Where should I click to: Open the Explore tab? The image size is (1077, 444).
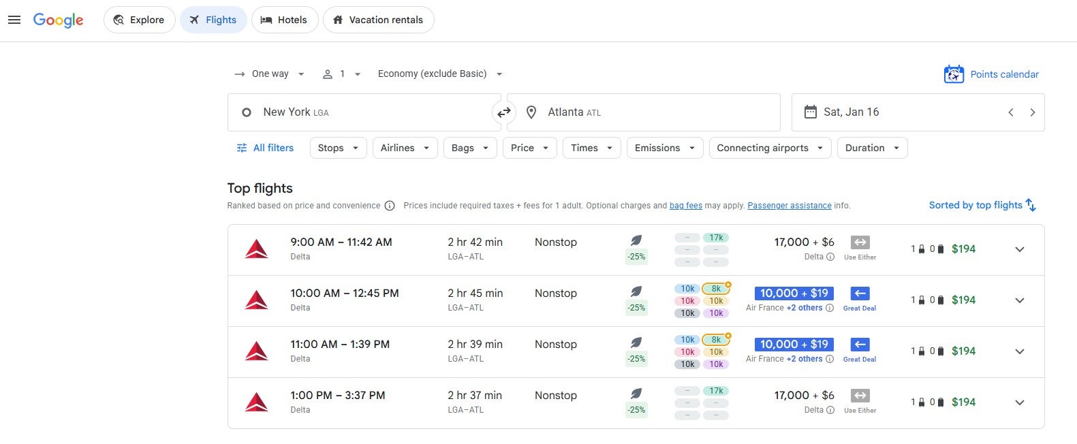click(139, 20)
